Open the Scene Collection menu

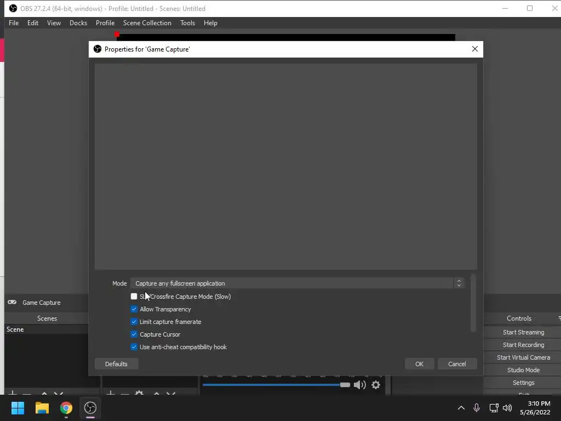[147, 23]
